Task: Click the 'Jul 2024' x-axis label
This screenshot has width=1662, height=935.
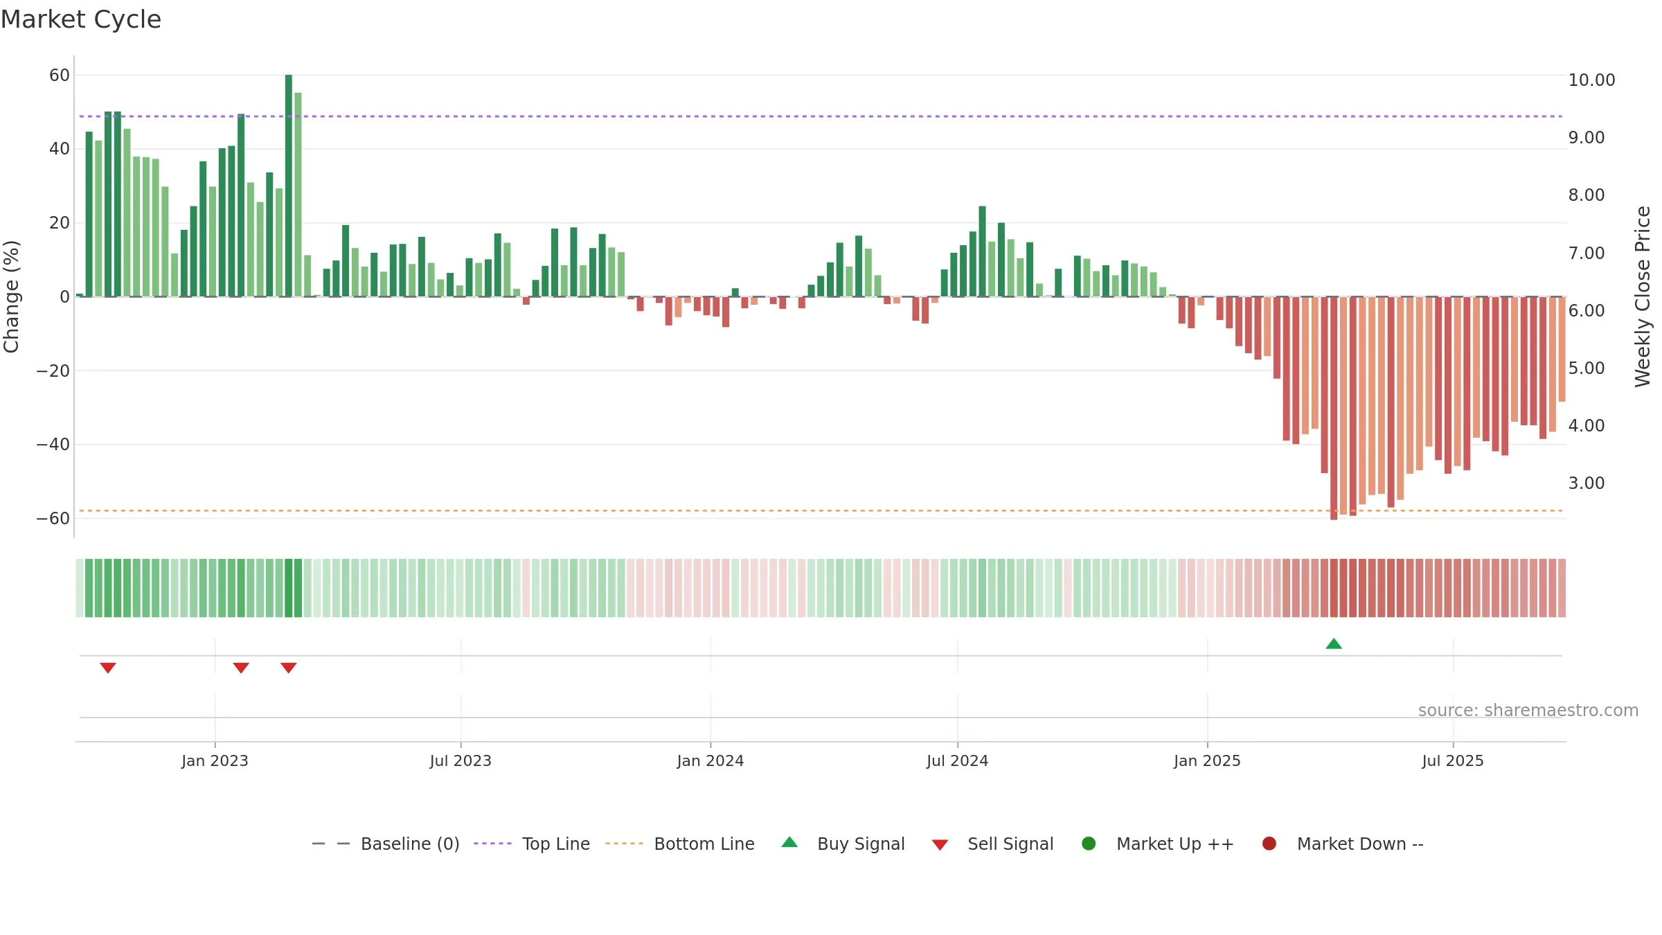Action: 958,761
